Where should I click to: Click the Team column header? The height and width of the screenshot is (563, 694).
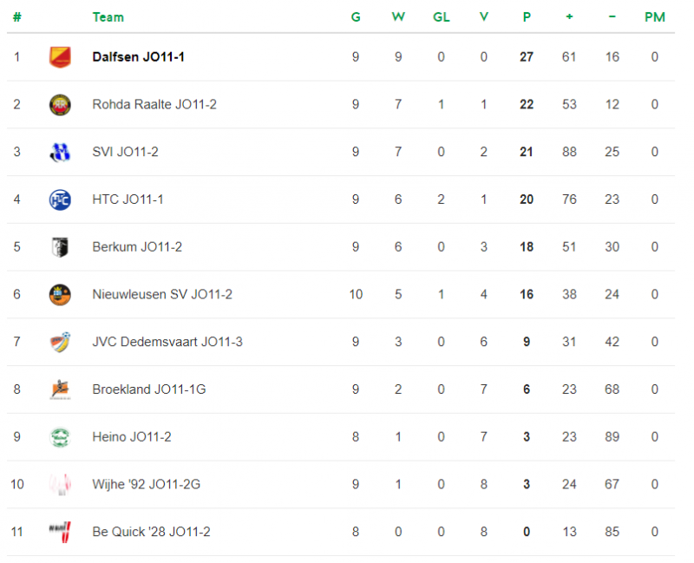click(108, 17)
